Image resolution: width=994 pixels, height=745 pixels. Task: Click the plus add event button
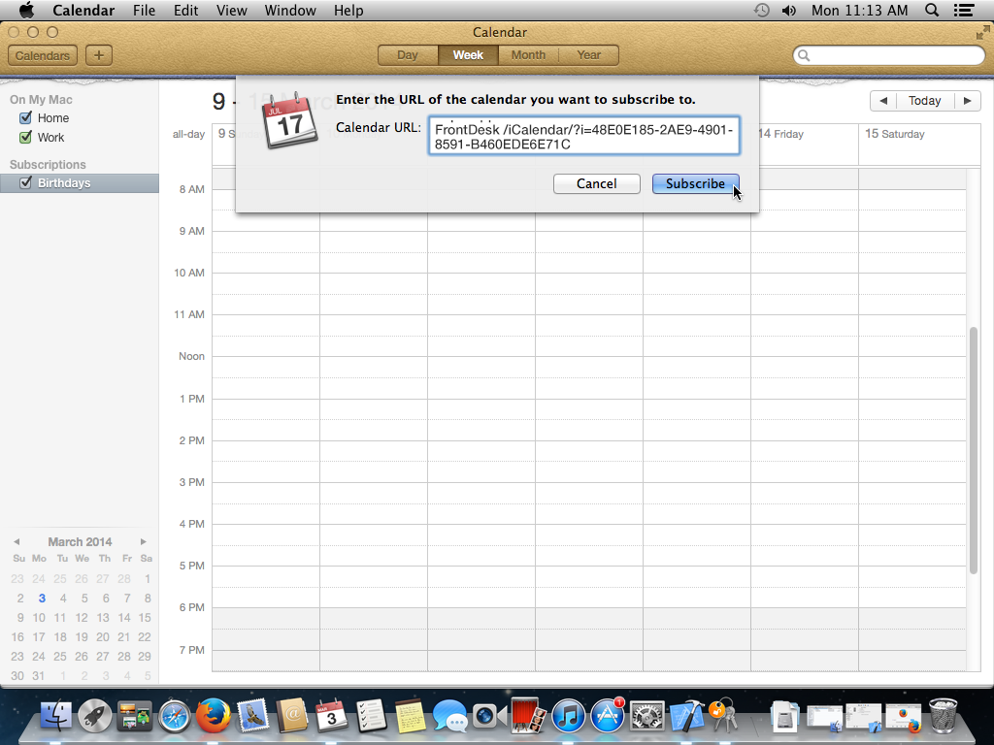99,55
